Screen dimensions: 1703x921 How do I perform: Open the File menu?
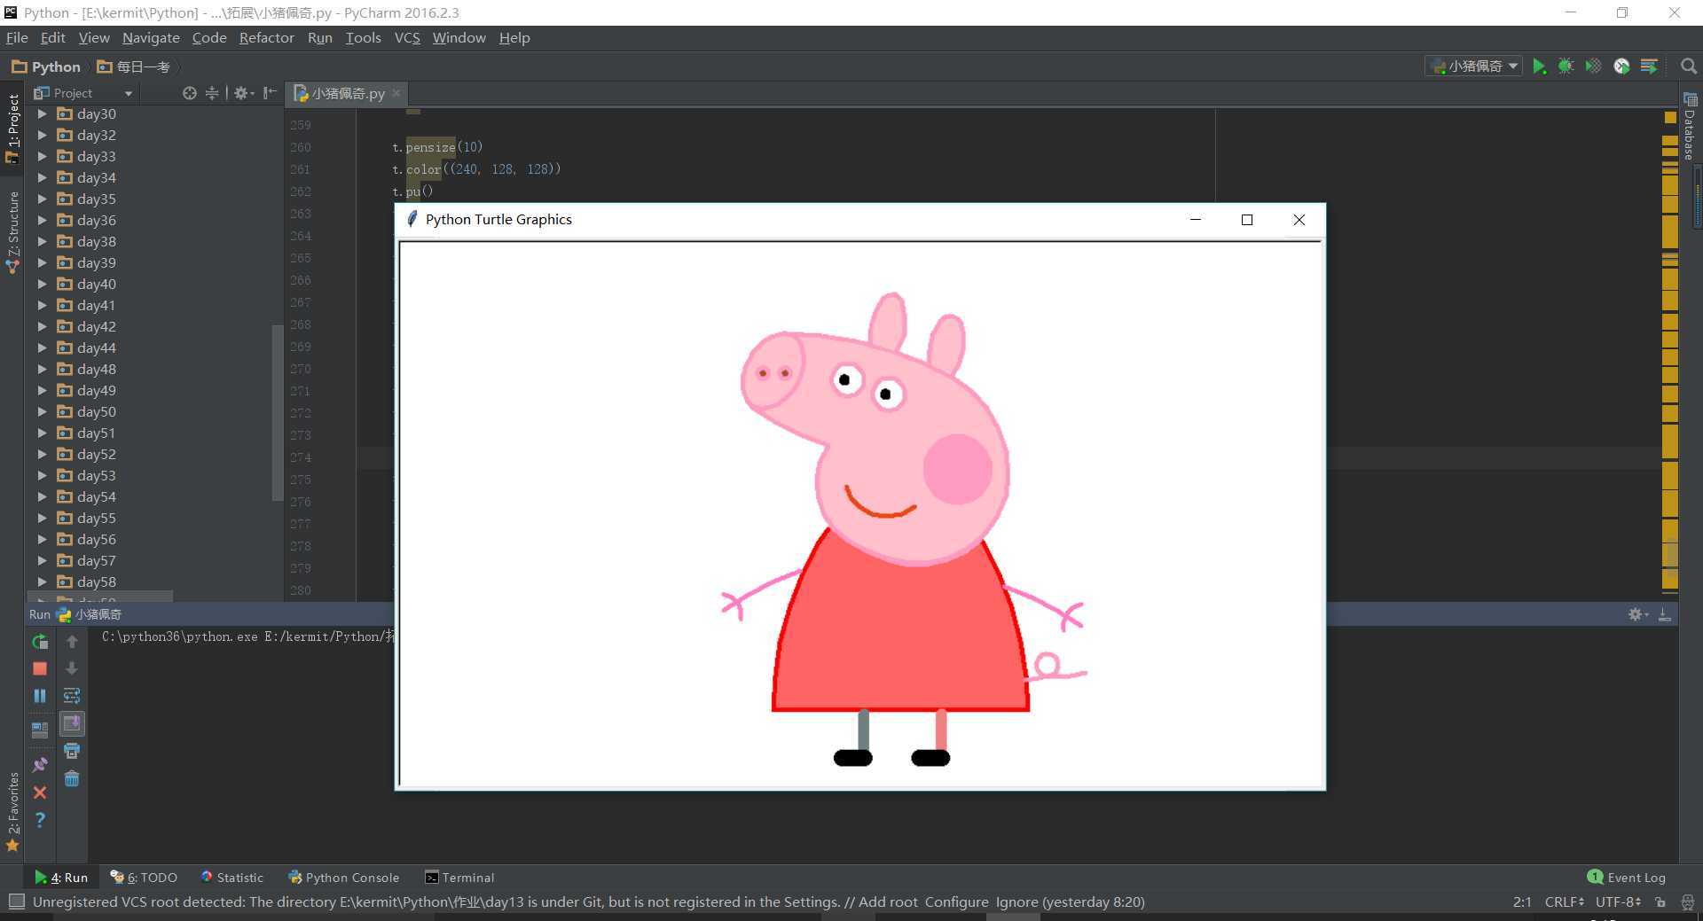(17, 37)
